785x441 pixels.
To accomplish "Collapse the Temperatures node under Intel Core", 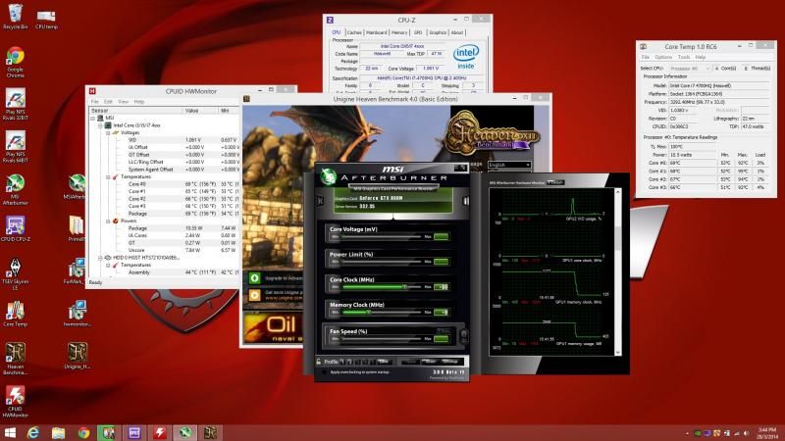I will coord(109,177).
